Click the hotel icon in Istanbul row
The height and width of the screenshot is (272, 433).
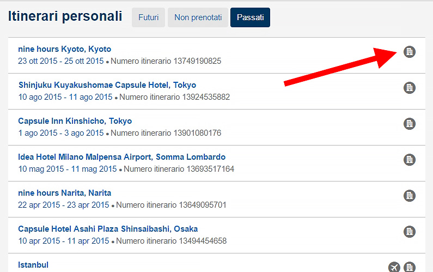click(410, 267)
